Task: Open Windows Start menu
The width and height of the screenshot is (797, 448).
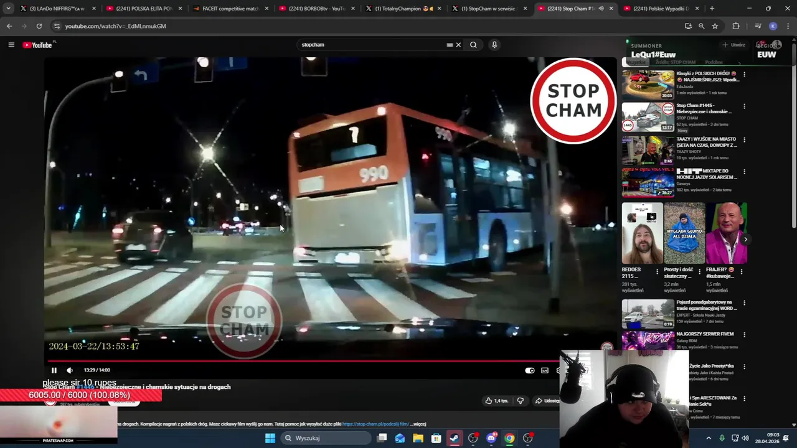Action: [x=270, y=438]
